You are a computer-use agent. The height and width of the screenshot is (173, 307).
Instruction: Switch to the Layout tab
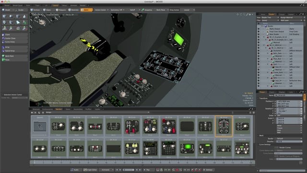pyautogui.click(x=56, y=5)
